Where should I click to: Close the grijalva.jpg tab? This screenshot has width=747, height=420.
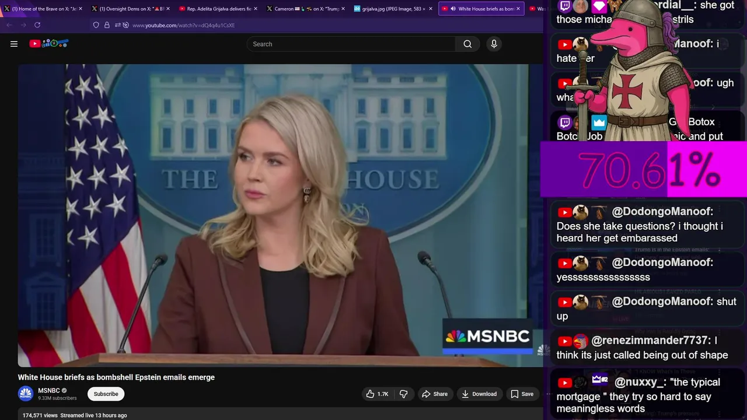point(430,9)
